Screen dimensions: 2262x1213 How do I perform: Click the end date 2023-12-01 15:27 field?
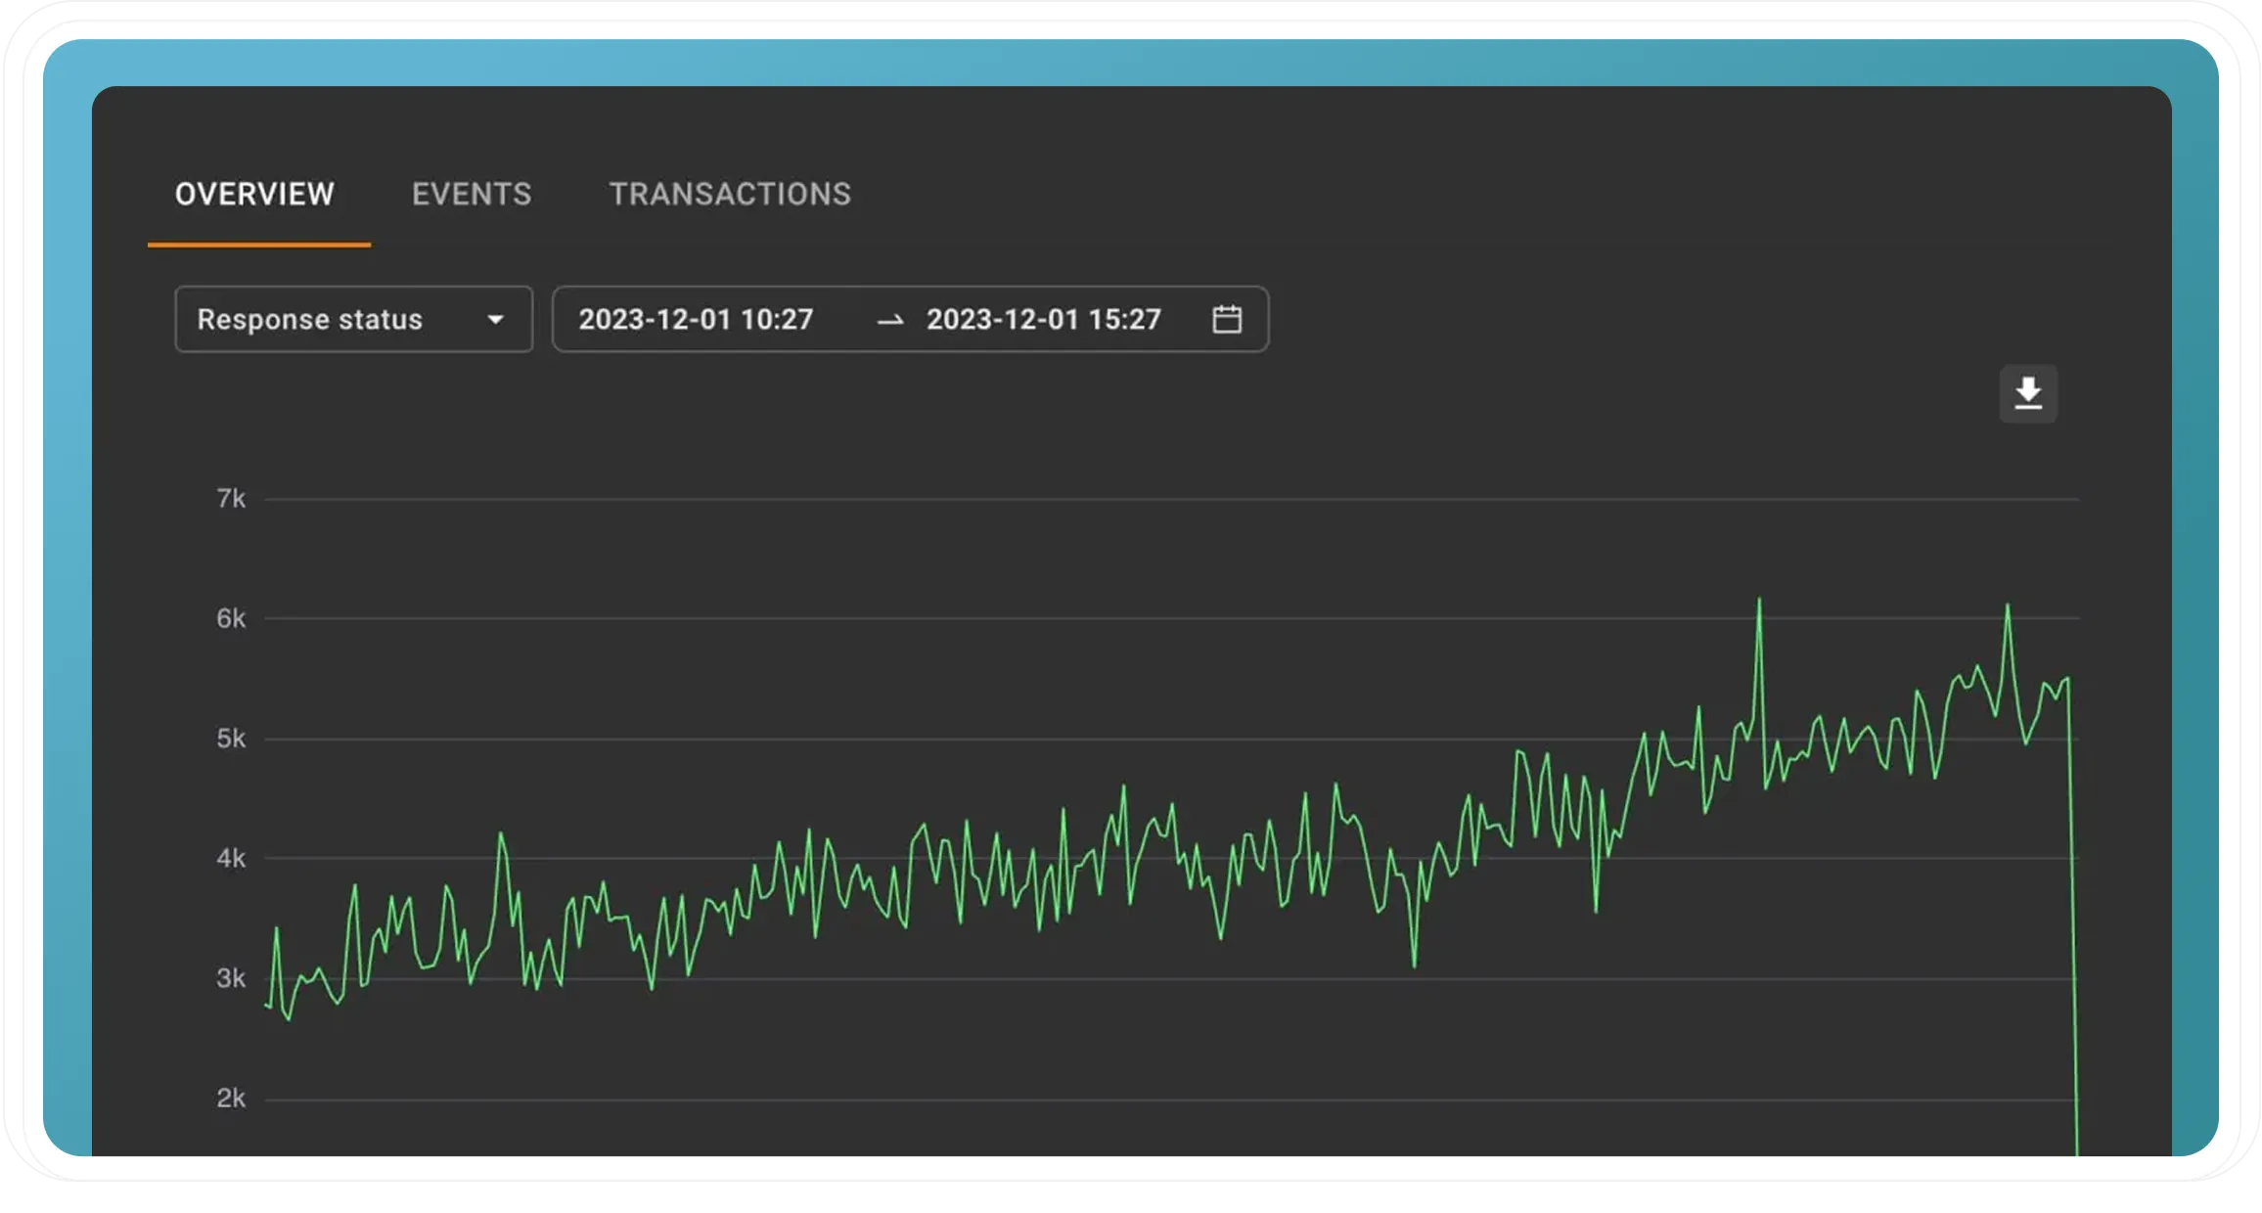pos(1043,320)
